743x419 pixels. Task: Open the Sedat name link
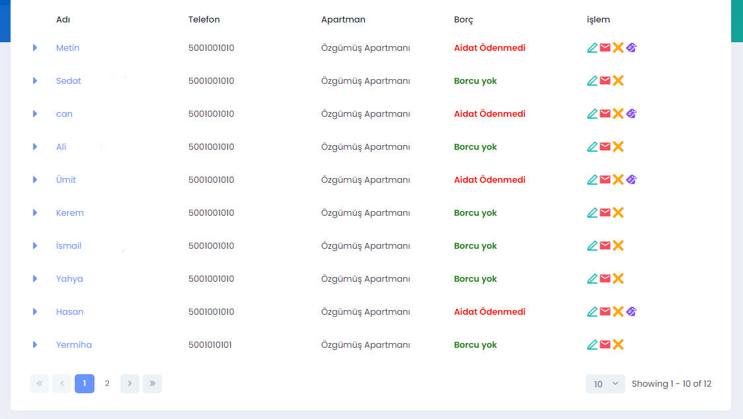coord(69,81)
